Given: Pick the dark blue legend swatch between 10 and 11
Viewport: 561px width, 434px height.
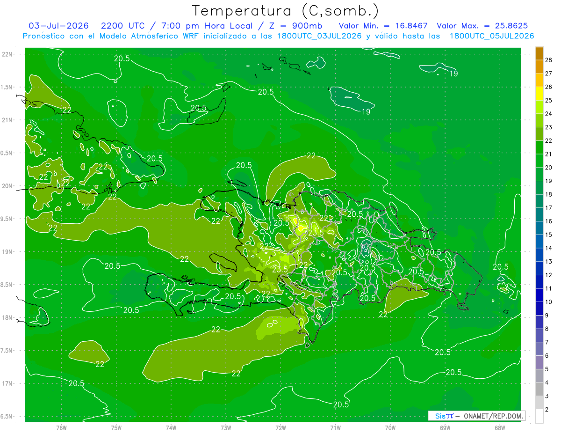Looking at the screenshot, I should (539, 295).
